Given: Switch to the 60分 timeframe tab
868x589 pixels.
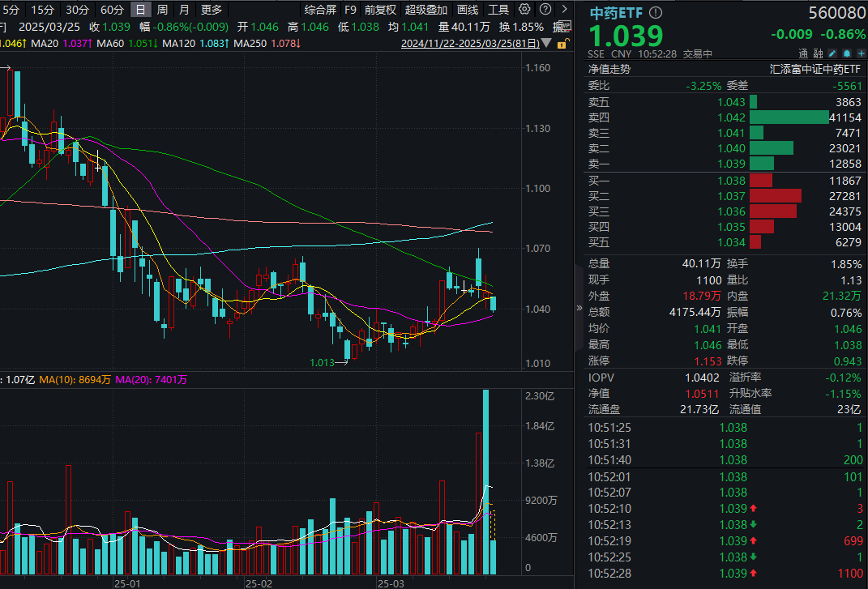Looking at the screenshot, I should pos(112,10).
